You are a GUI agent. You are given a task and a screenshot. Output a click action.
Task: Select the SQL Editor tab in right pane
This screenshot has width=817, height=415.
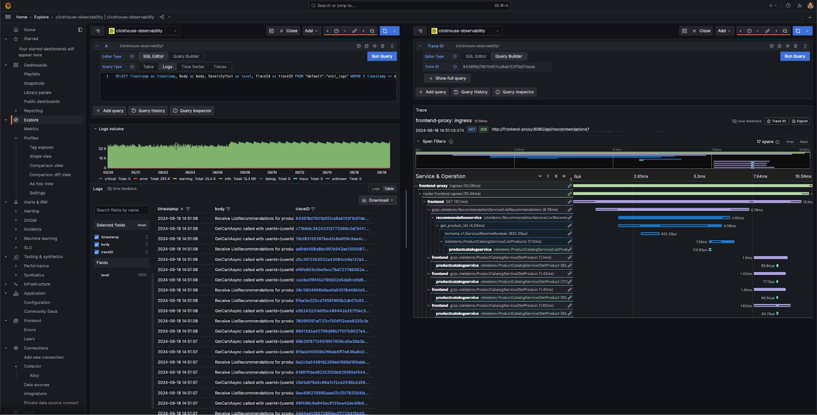(475, 57)
